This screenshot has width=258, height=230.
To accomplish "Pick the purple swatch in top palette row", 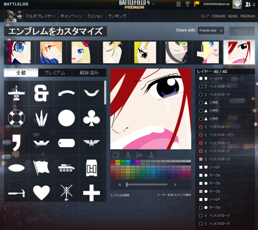I will coord(138,161).
